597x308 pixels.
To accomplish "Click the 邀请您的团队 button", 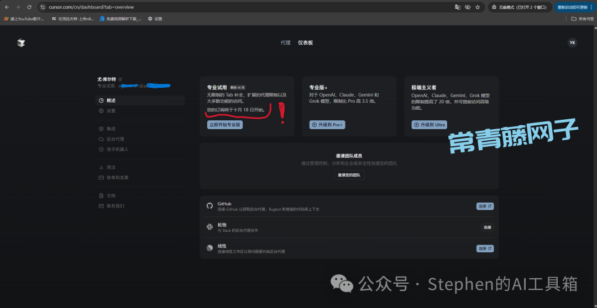I will click(x=349, y=175).
